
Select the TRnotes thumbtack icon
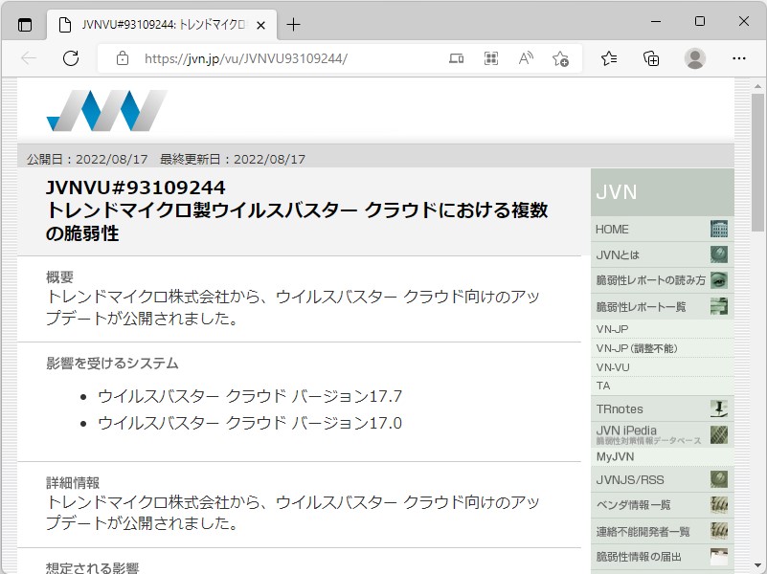[718, 408]
